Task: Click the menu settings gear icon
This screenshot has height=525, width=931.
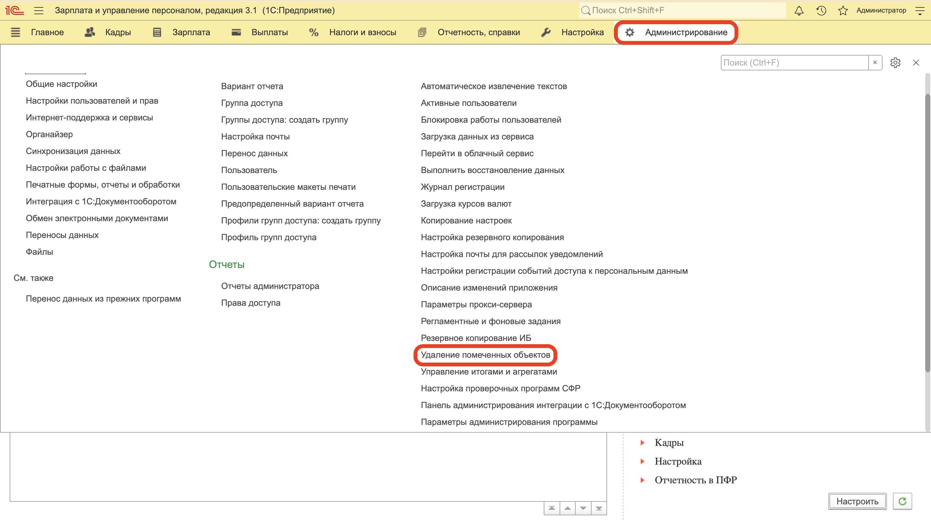Action: [895, 62]
